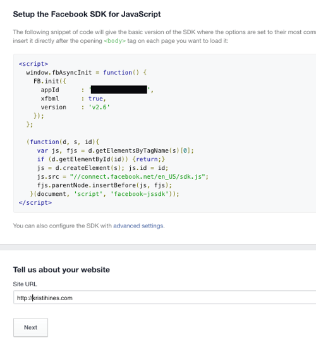316x340 pixels.
Task: Click the redacted appId value
Action: (x=119, y=90)
